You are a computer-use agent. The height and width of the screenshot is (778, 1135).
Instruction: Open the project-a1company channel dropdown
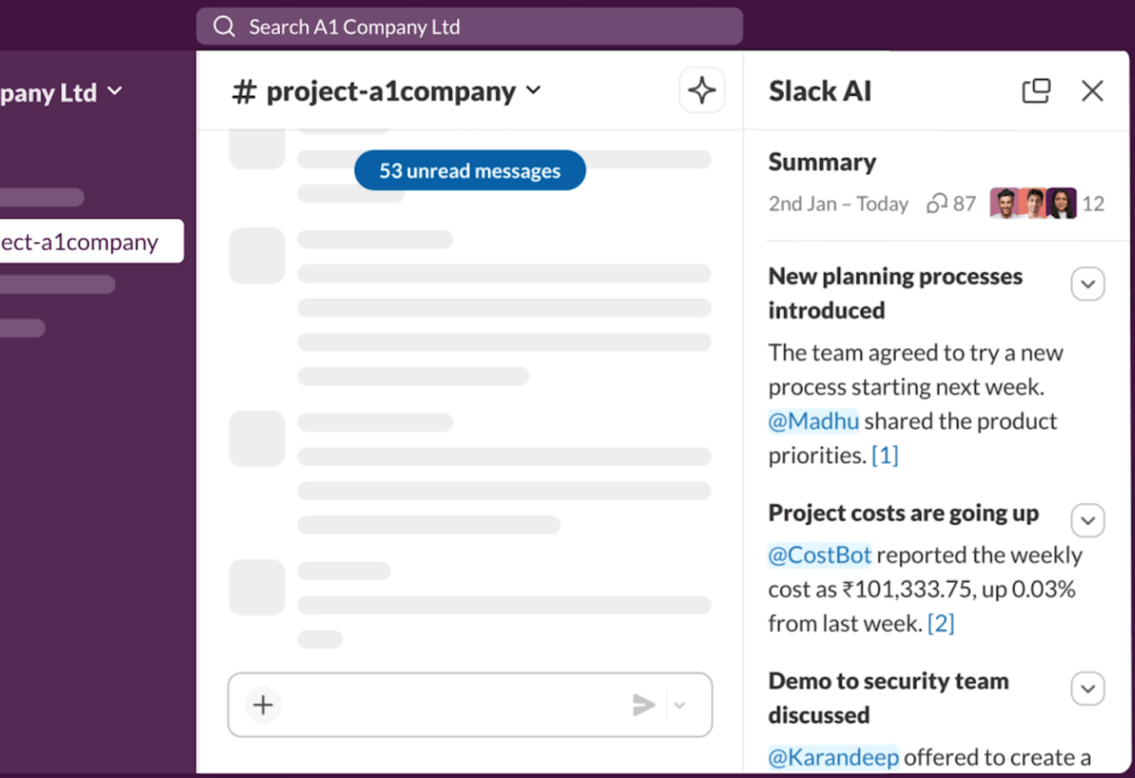pos(533,91)
